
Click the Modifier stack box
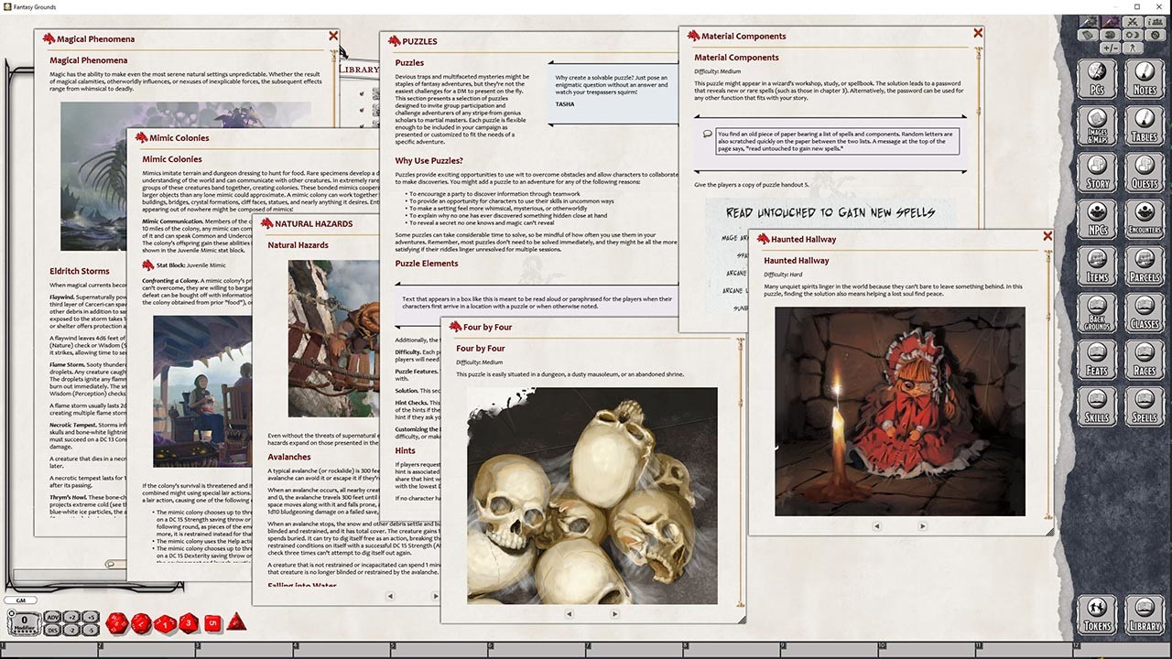coord(24,622)
